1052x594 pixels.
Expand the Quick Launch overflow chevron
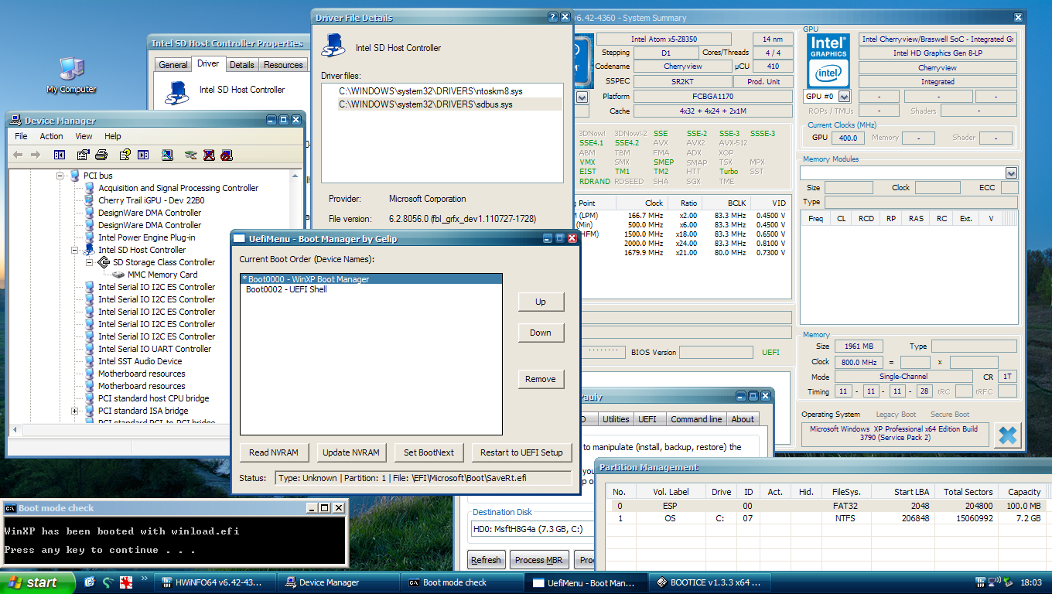144,578
